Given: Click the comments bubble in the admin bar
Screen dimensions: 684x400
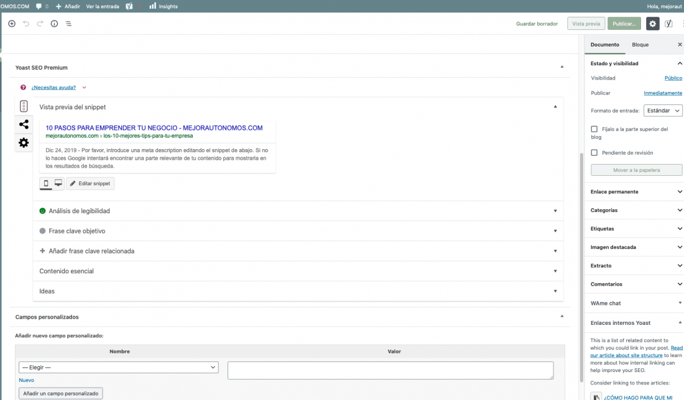Looking at the screenshot, I should coord(39,6).
